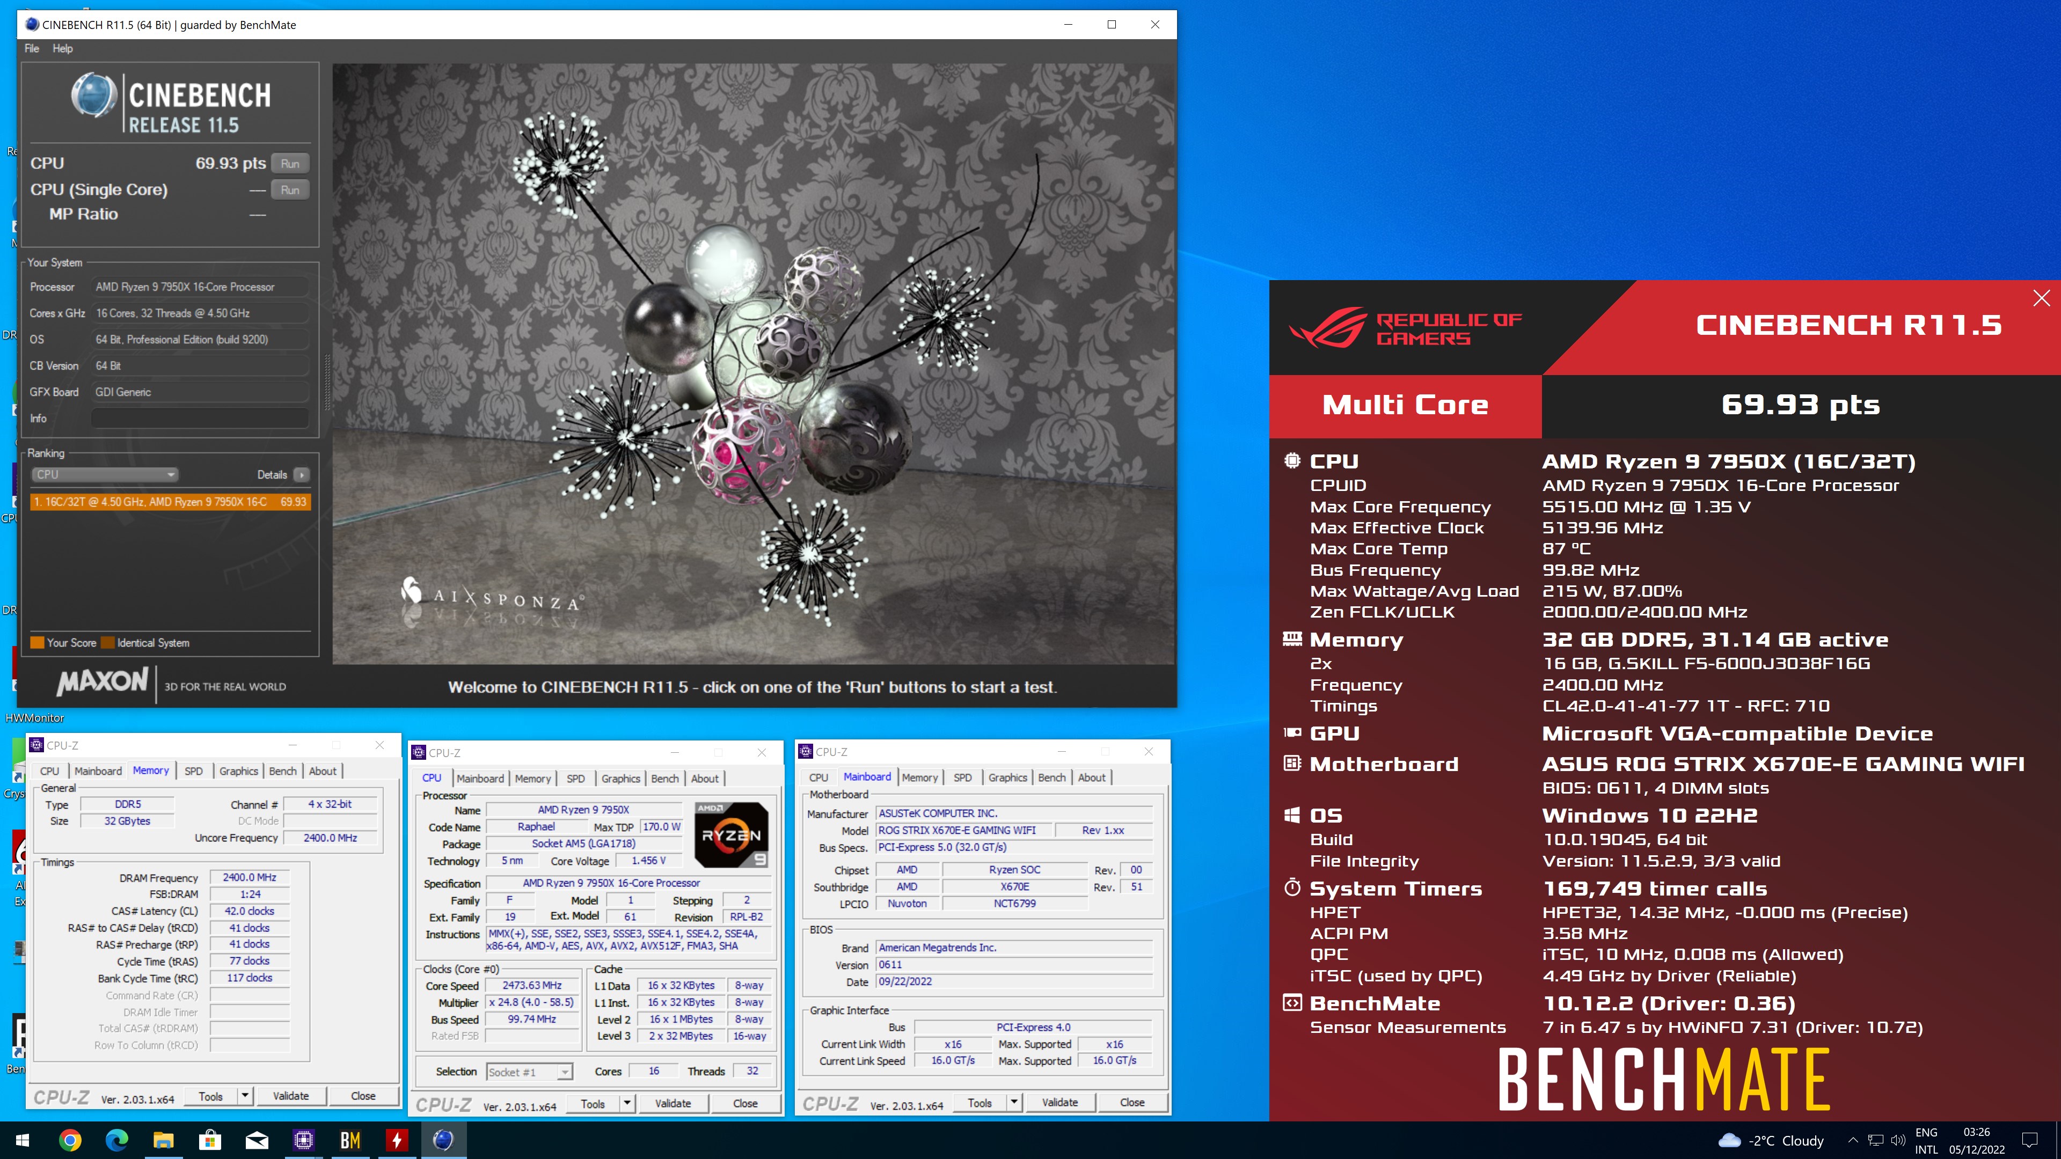Click the Your Score orange legend swatch
The image size is (2061, 1159).
click(37, 642)
